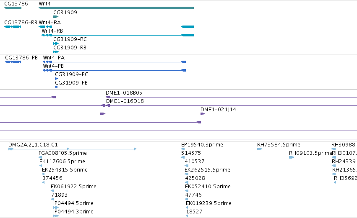Click the EK061922.5prime EST label
The image size is (357, 218).
pos(73,187)
